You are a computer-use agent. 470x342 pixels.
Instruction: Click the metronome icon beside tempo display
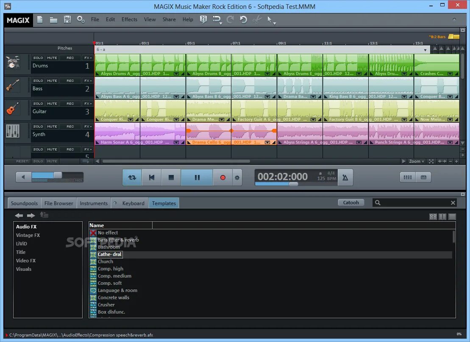pyautogui.click(x=345, y=178)
